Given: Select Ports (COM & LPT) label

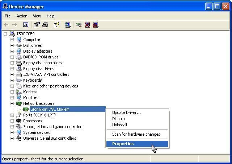Looking at the screenshot, I should click(x=39, y=115).
